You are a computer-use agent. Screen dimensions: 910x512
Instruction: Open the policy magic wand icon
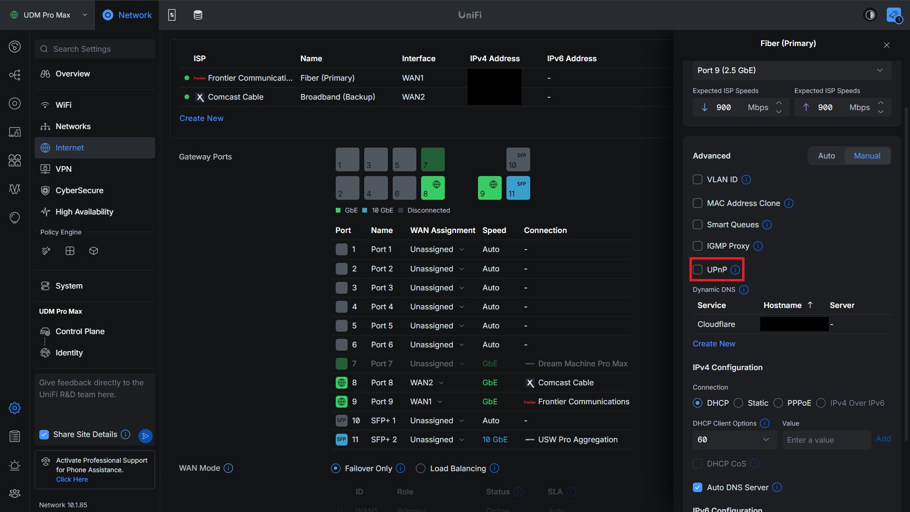click(x=46, y=251)
